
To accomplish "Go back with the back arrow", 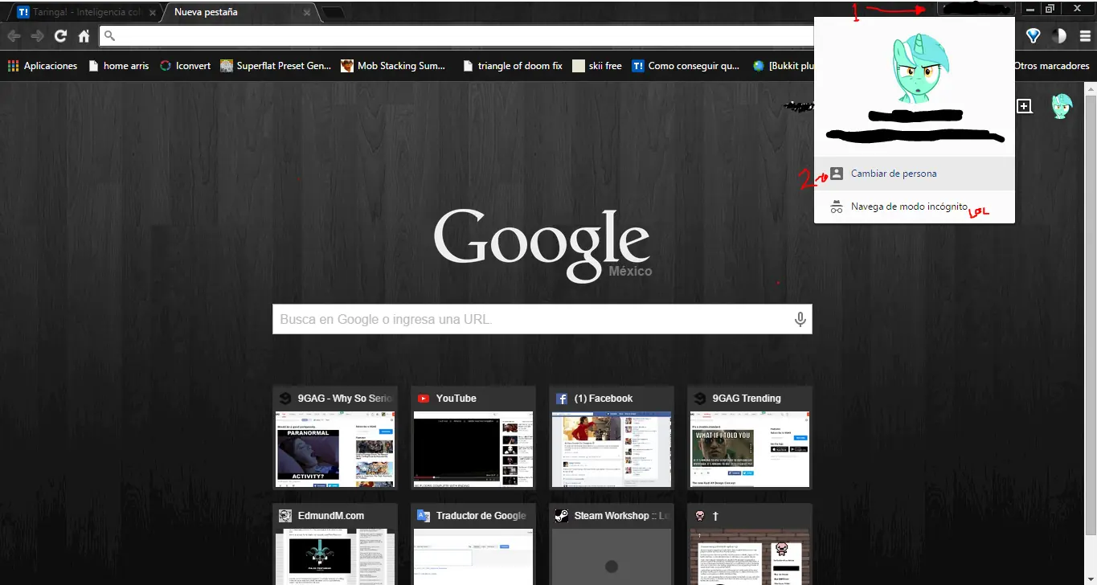I will click(14, 36).
